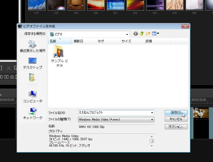Click the X cut icon in editor toolbar
213x162 pixels.
9,68
